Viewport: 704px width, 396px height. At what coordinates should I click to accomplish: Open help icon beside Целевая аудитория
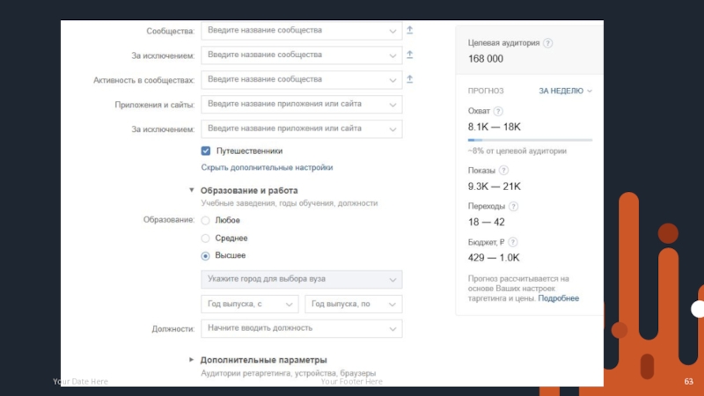click(548, 42)
